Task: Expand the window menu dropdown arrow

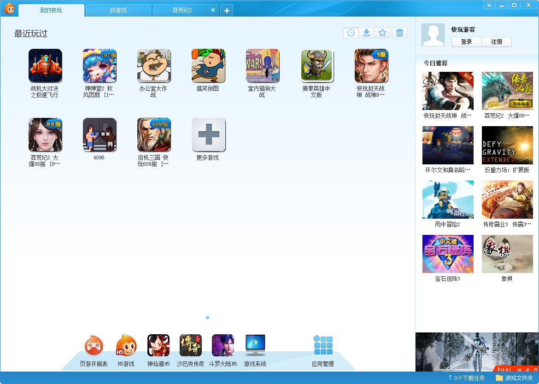Action: coord(489,5)
